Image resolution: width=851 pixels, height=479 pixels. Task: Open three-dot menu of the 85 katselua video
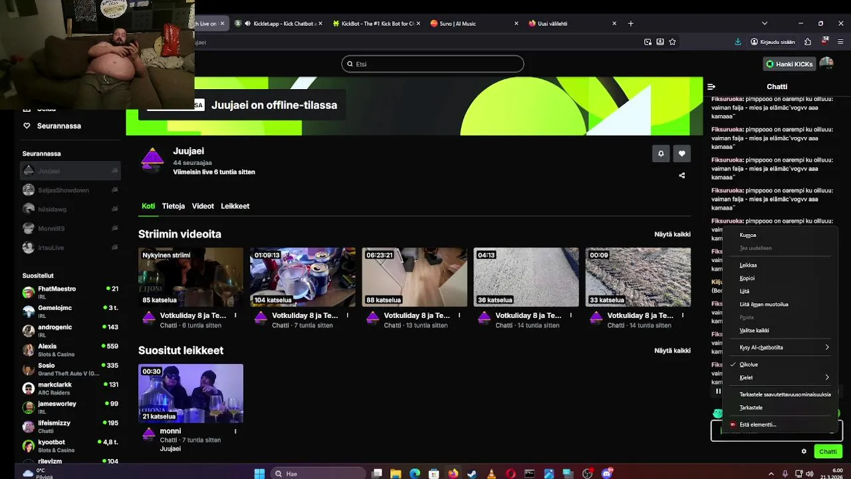235,315
